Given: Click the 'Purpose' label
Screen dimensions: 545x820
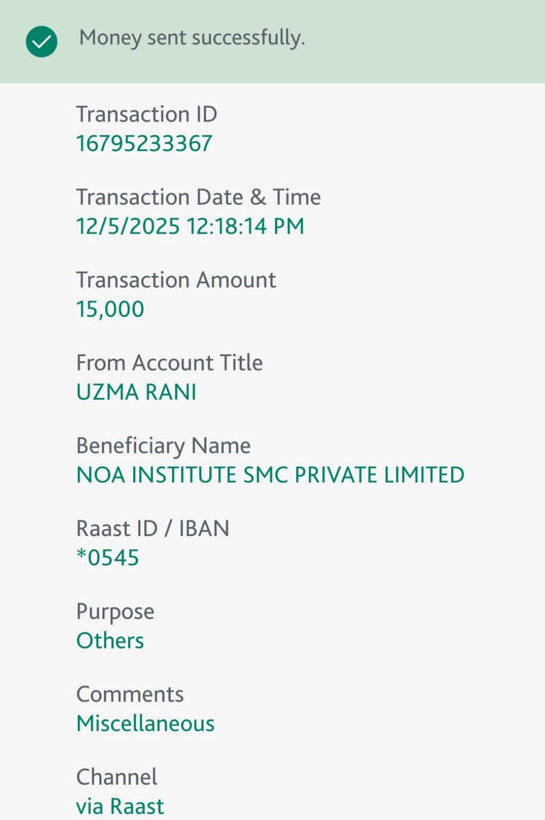Looking at the screenshot, I should (x=115, y=611).
